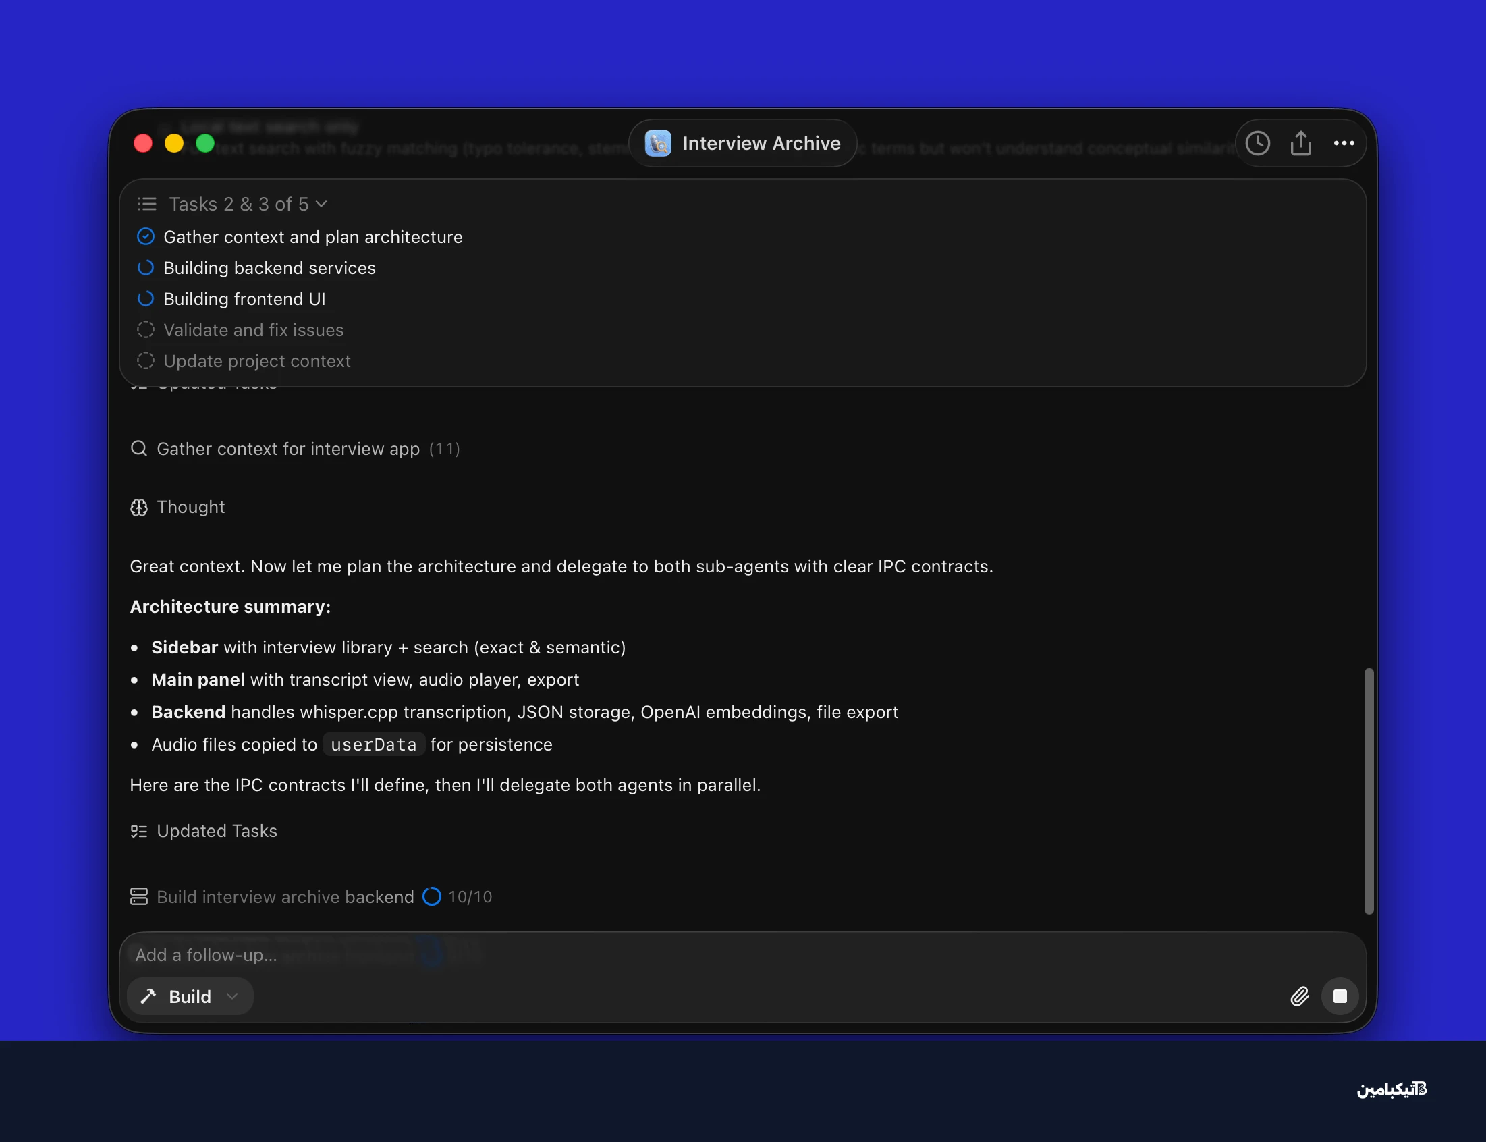The height and width of the screenshot is (1142, 1486).
Task: Click the pending circle for Update project context
Action: 145,361
